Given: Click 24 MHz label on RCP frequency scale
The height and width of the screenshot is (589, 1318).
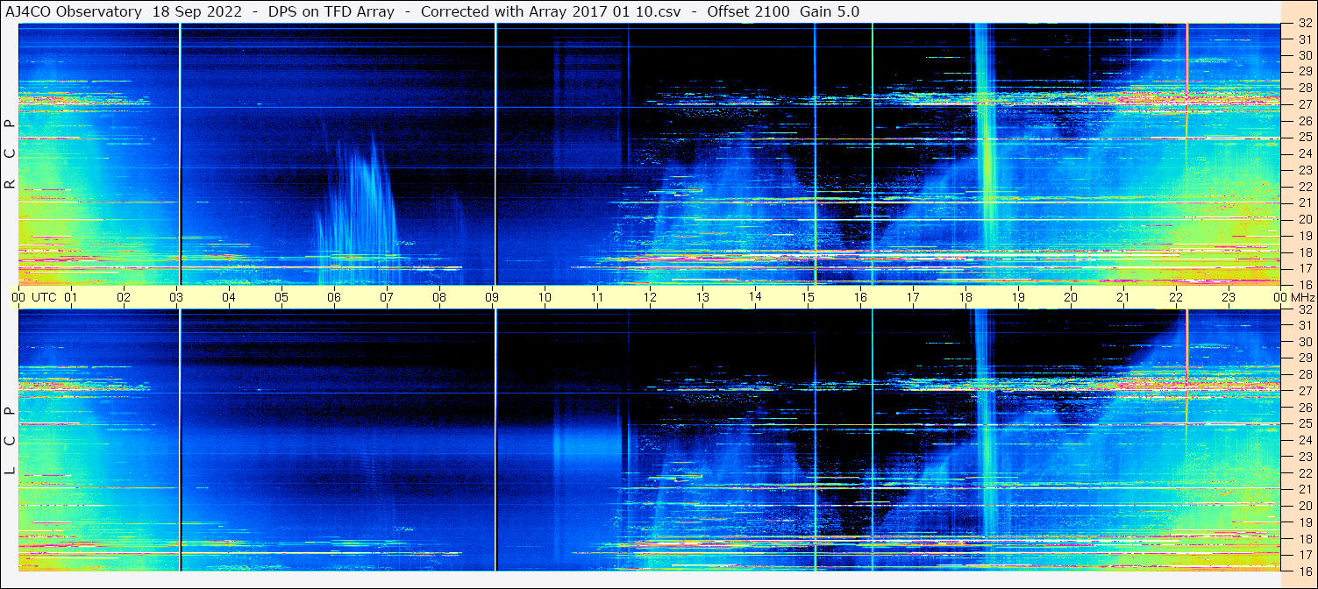Looking at the screenshot, I should click(x=1304, y=153).
